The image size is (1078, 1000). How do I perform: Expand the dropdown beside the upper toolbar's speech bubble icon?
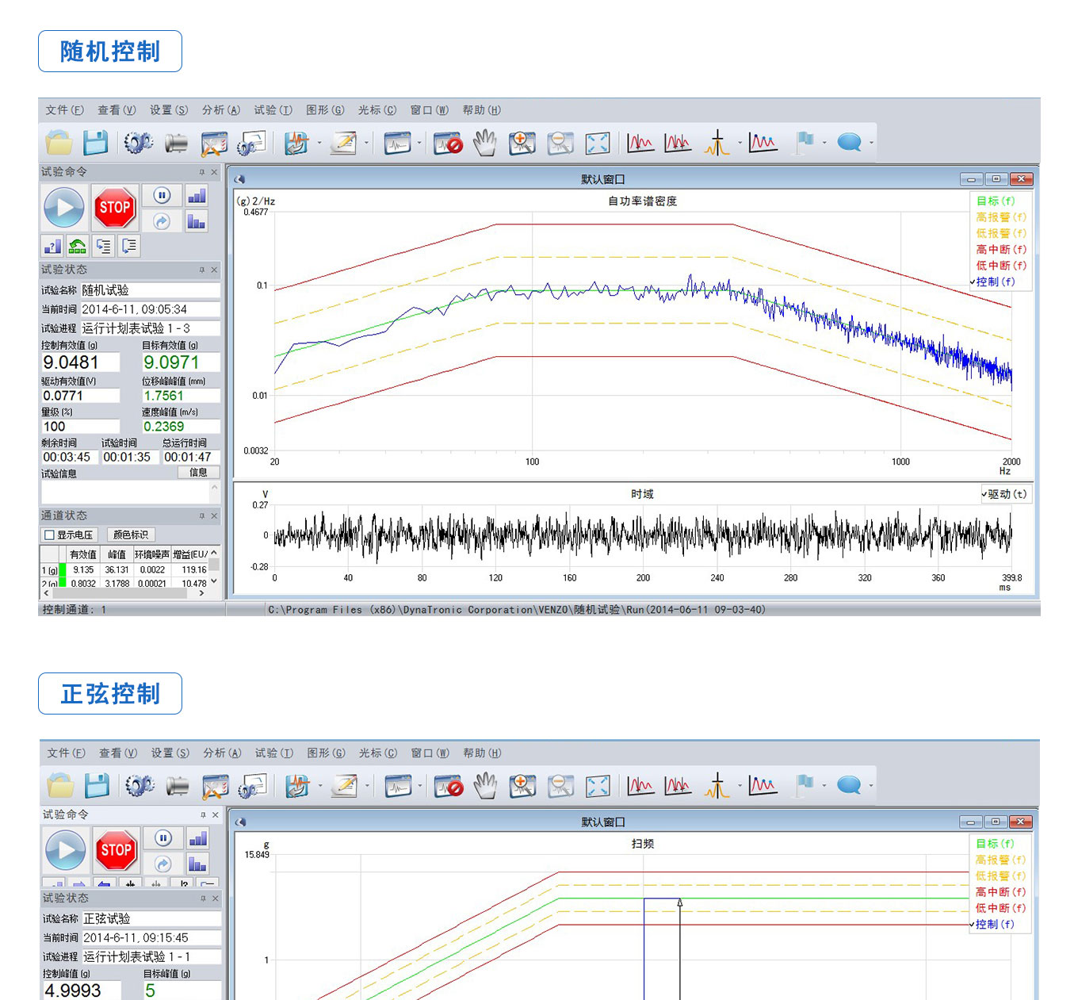click(x=871, y=144)
